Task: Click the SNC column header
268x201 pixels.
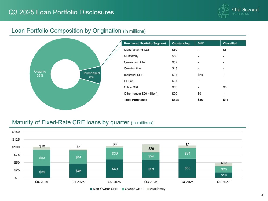Action: pyautogui.click(x=200, y=43)
